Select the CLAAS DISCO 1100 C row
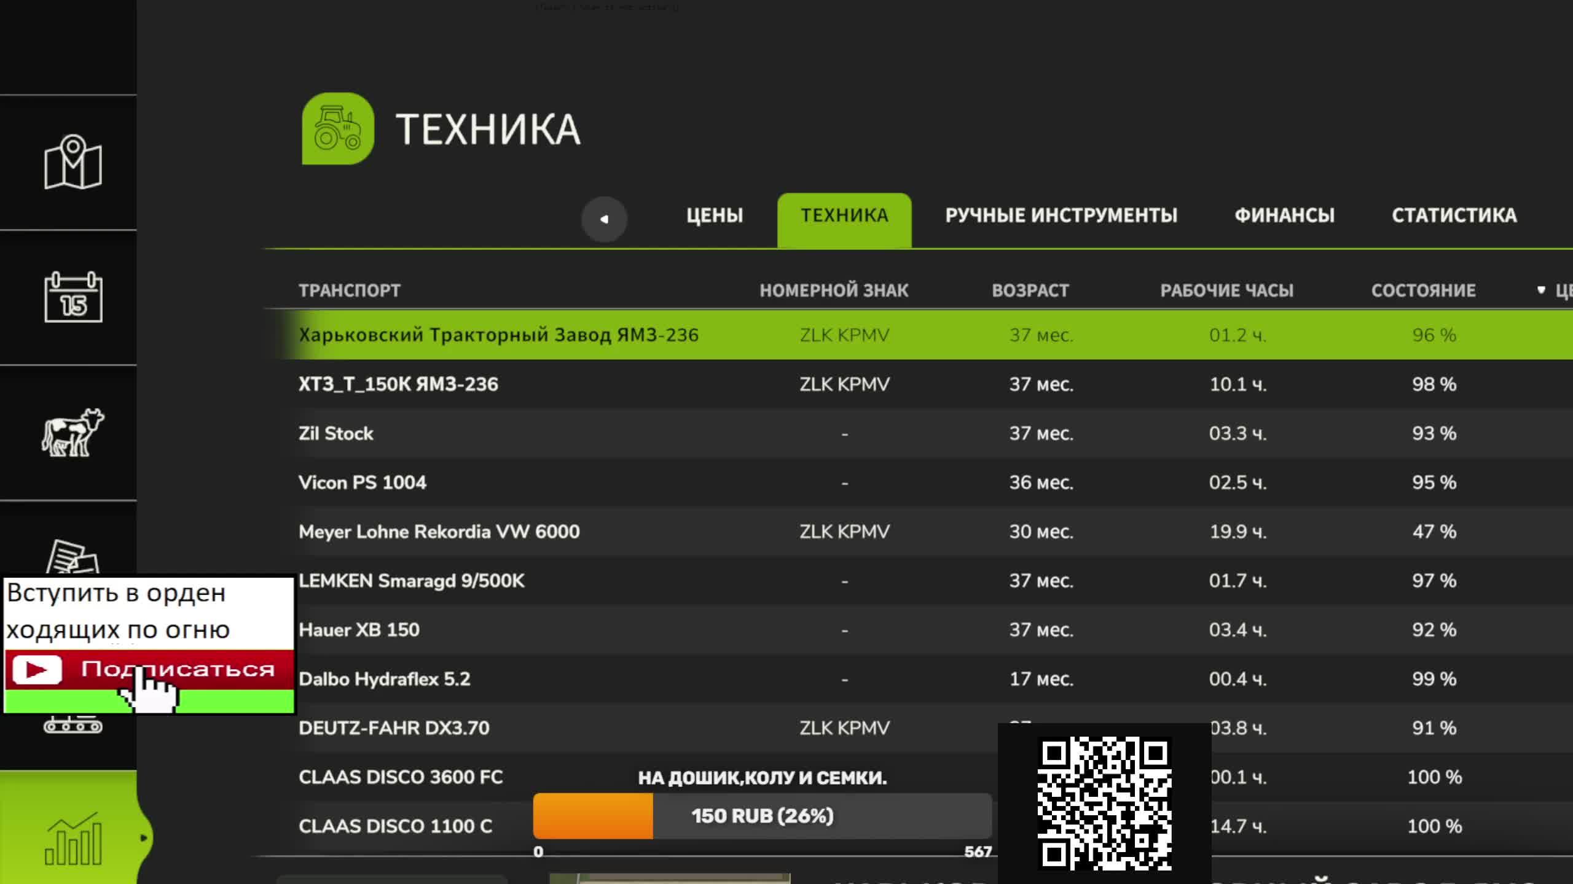This screenshot has height=884, width=1573. coord(919,826)
